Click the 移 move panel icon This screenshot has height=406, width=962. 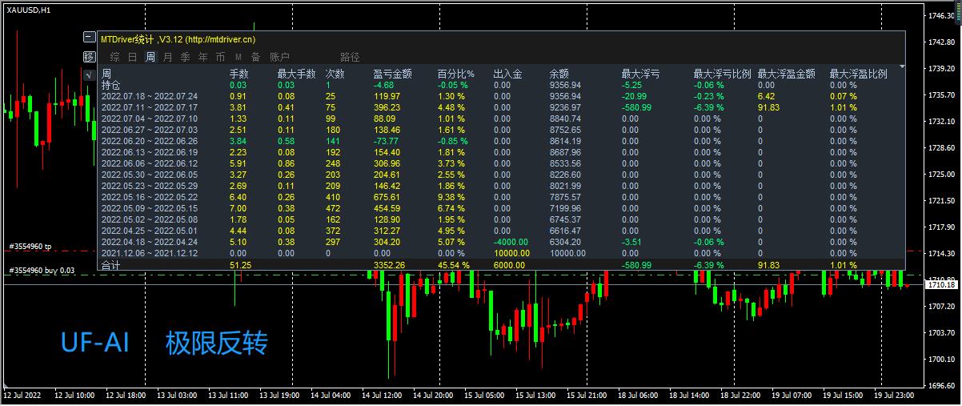pos(90,57)
